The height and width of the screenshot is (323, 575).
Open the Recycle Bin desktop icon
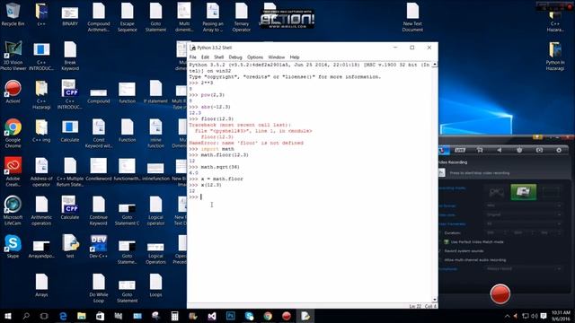13,14
